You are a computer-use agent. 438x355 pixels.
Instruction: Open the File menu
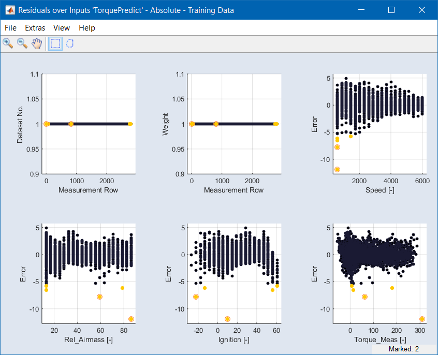10,28
